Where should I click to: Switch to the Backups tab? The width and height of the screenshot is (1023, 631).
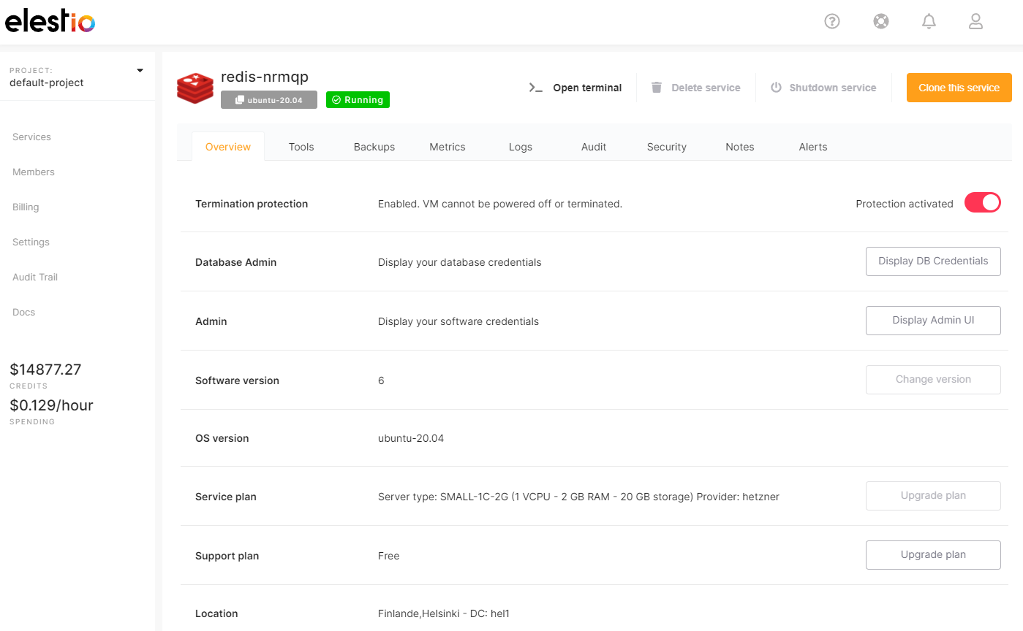(x=374, y=147)
